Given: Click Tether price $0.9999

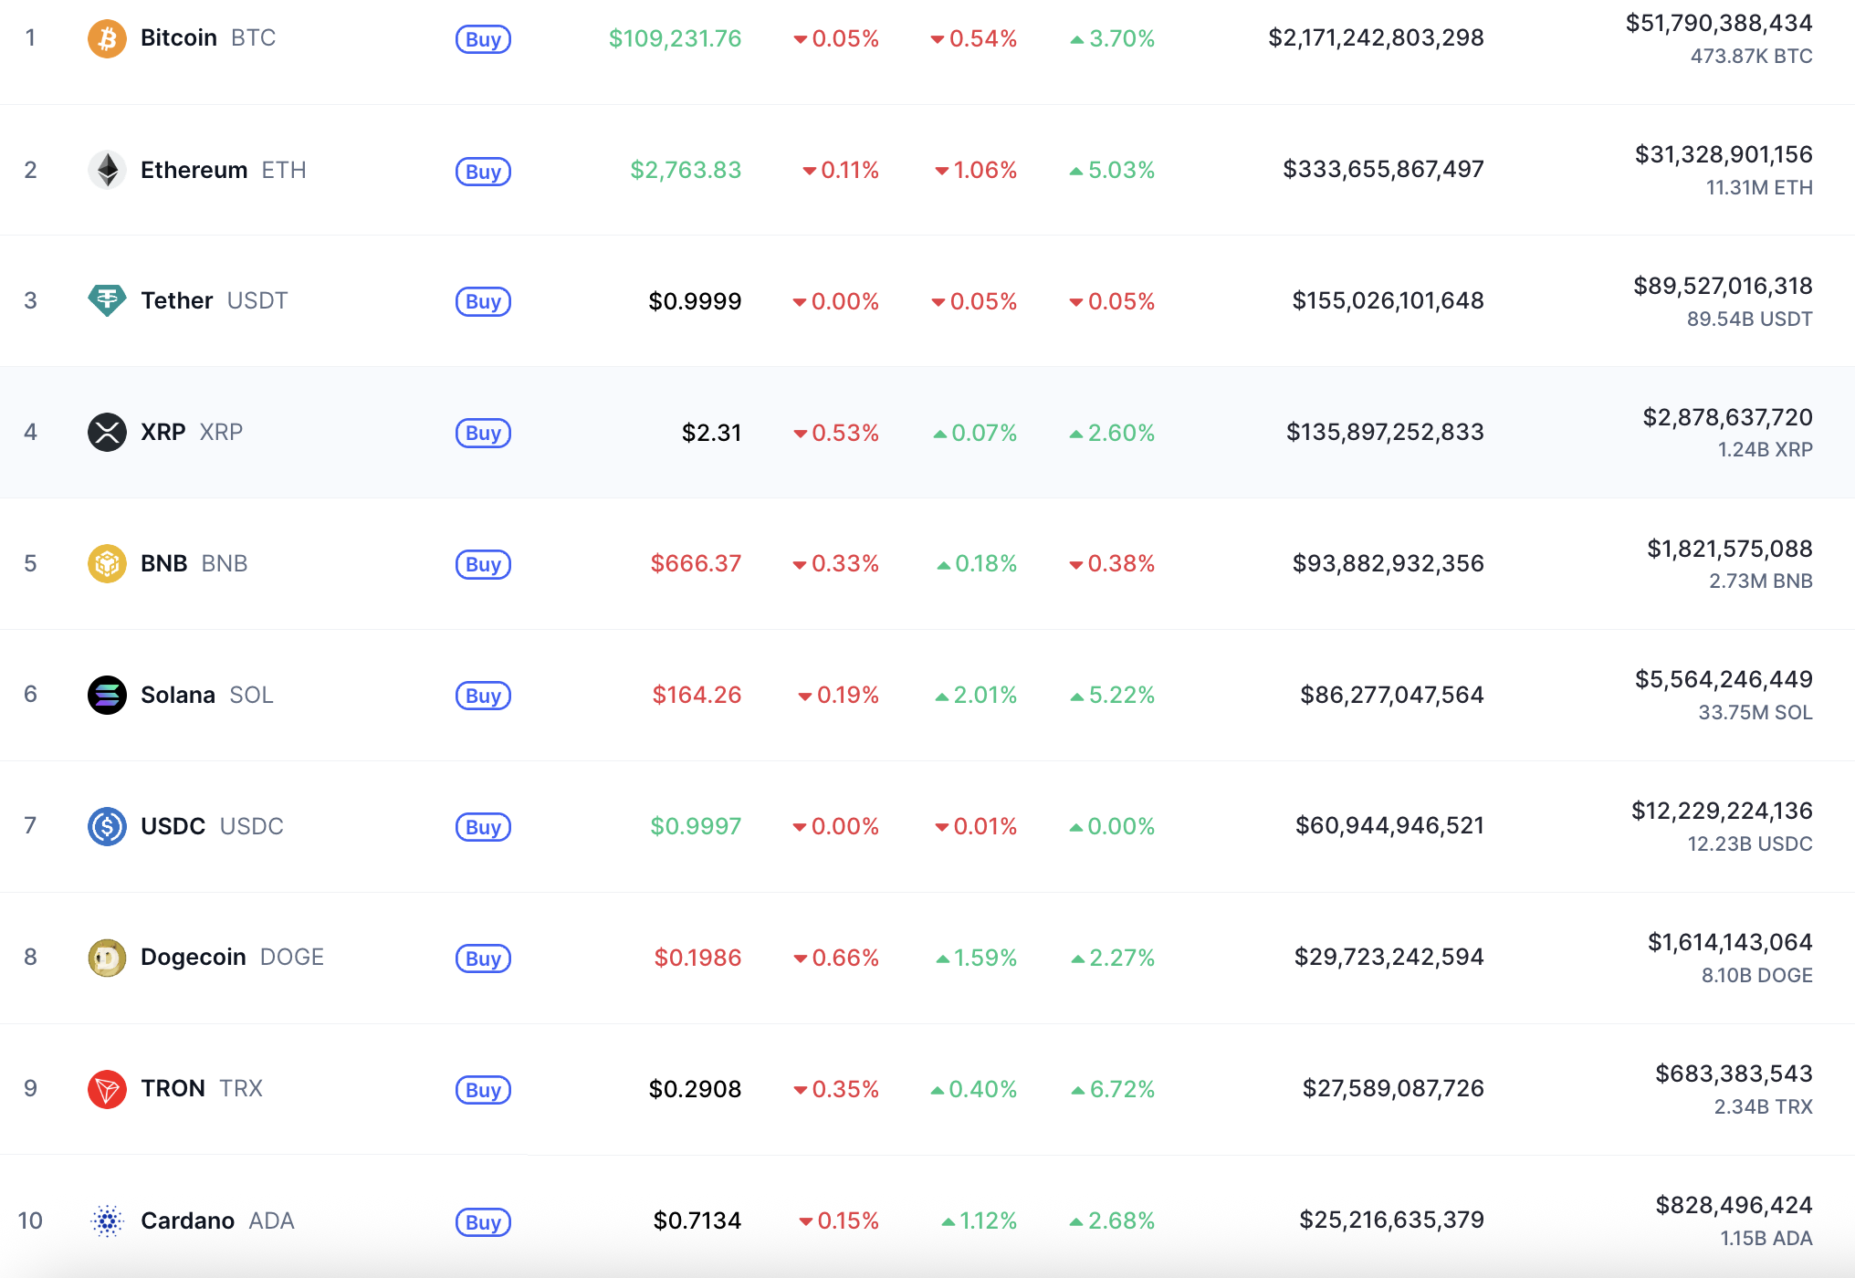Looking at the screenshot, I should (x=695, y=301).
